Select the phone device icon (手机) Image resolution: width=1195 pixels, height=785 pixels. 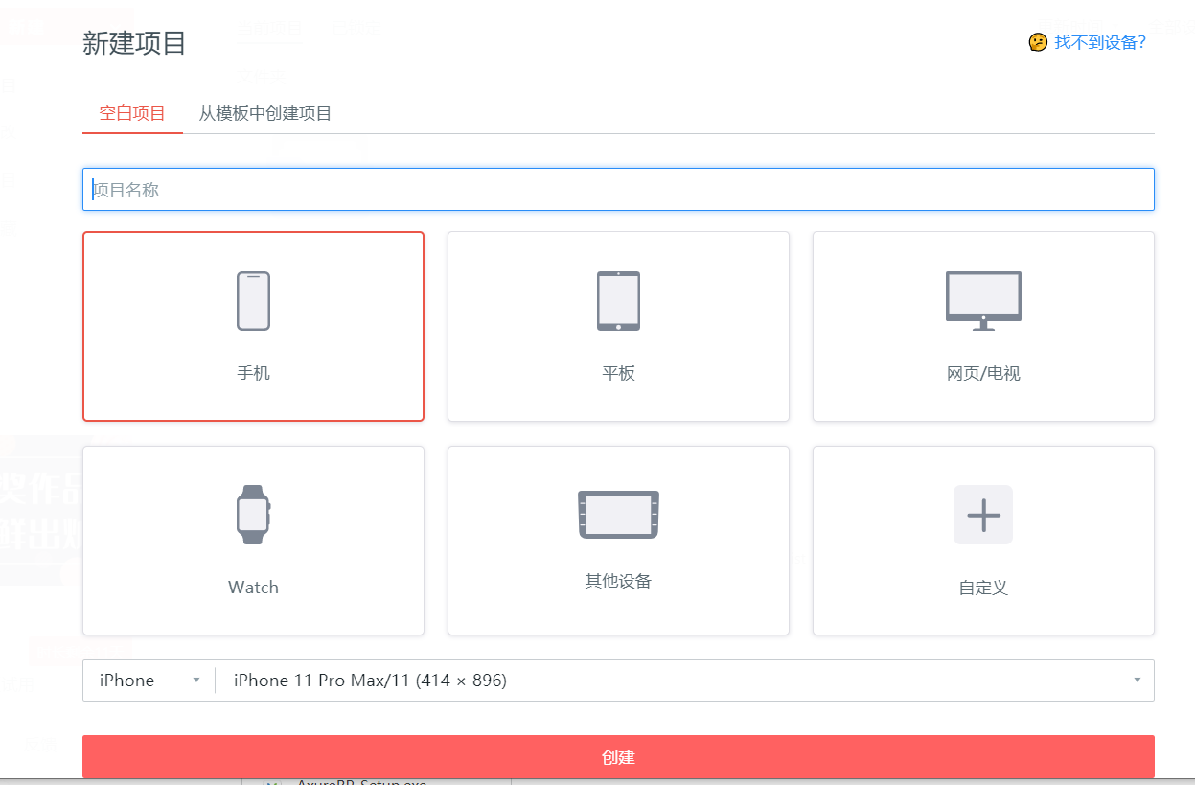pyautogui.click(x=253, y=301)
